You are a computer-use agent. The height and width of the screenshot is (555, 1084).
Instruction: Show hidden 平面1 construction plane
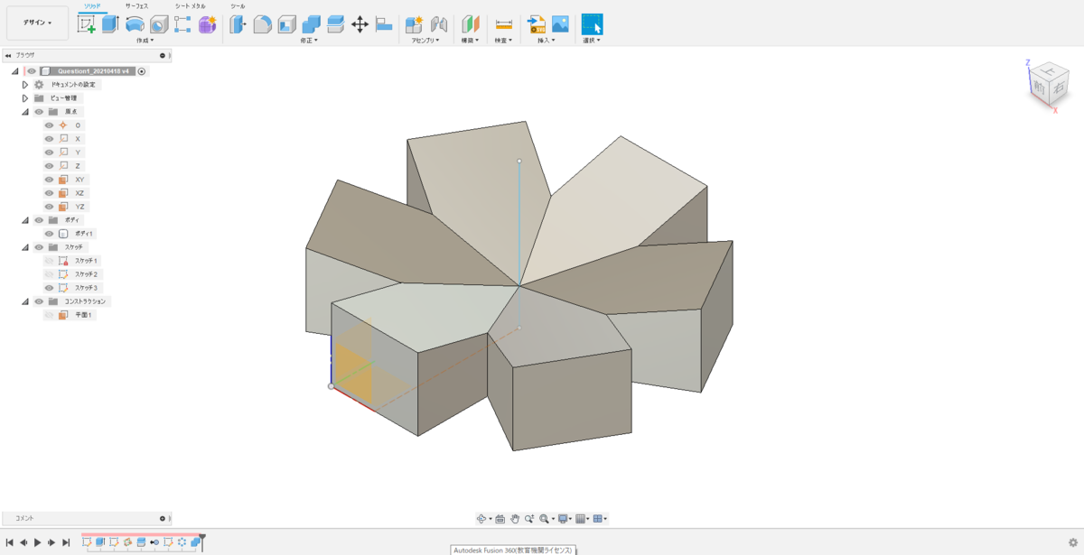(50, 315)
